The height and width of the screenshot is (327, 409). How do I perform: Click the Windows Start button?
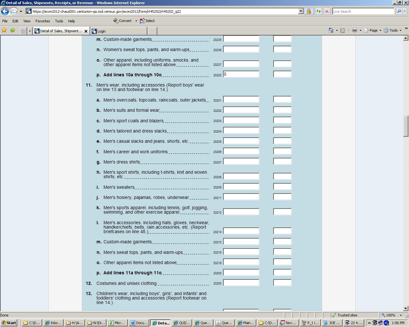click(x=9, y=323)
